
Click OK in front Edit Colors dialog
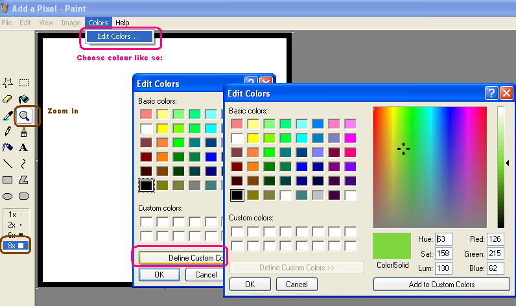click(250, 284)
